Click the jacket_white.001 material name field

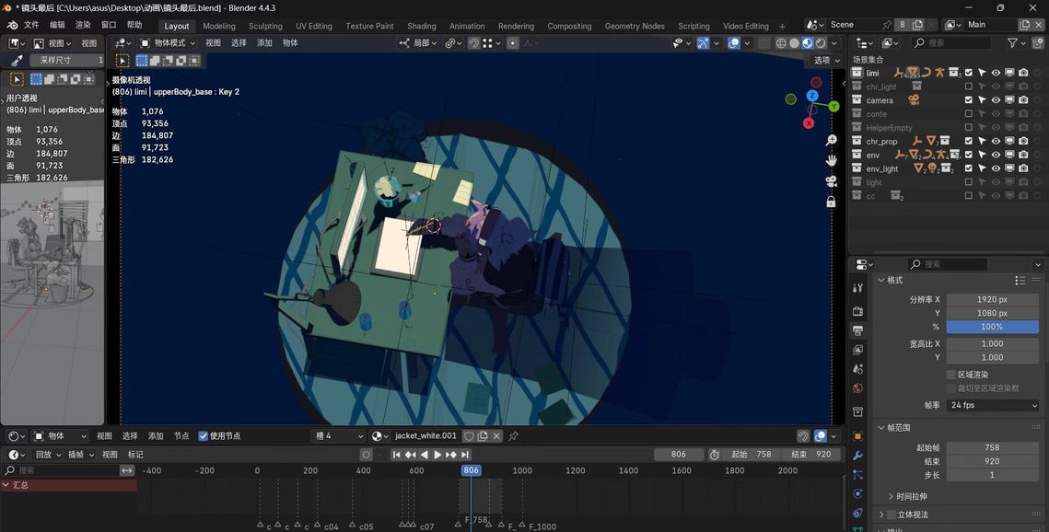pyautogui.click(x=425, y=435)
